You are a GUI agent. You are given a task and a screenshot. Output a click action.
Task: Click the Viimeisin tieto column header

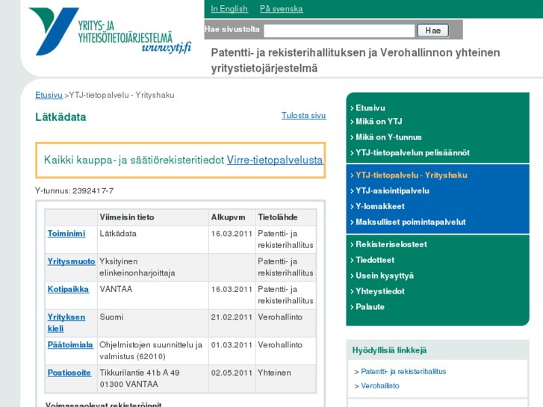pos(127,217)
